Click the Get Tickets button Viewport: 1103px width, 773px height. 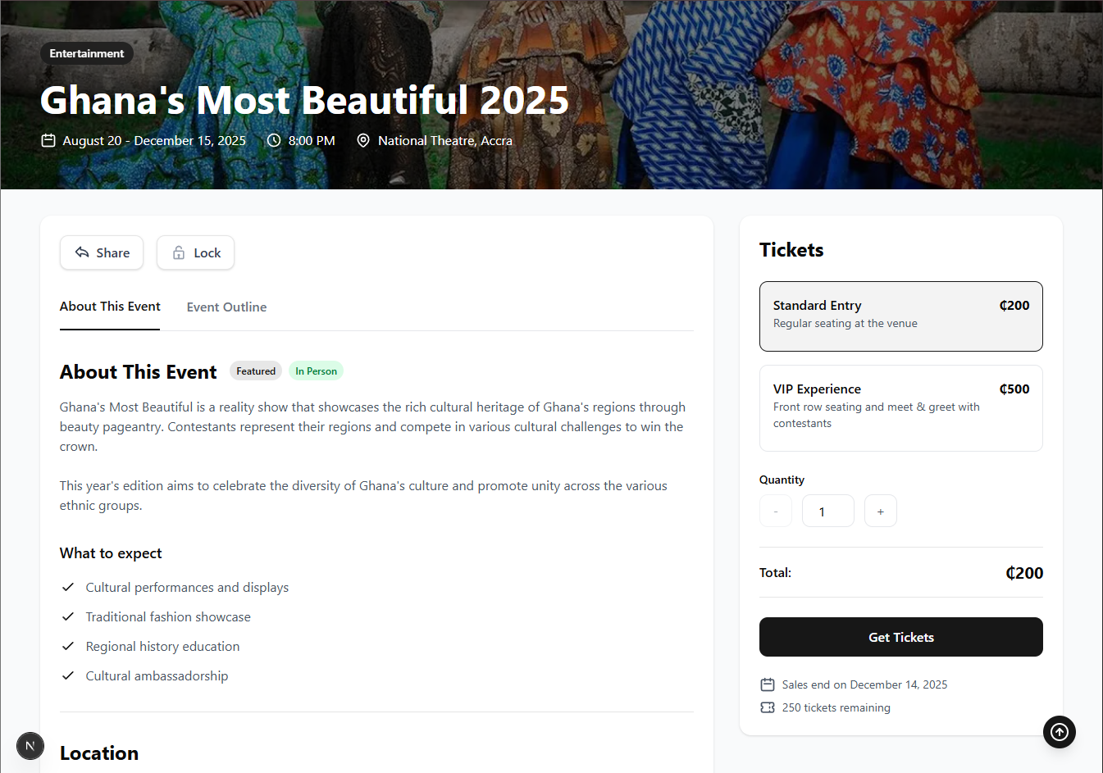coord(900,637)
